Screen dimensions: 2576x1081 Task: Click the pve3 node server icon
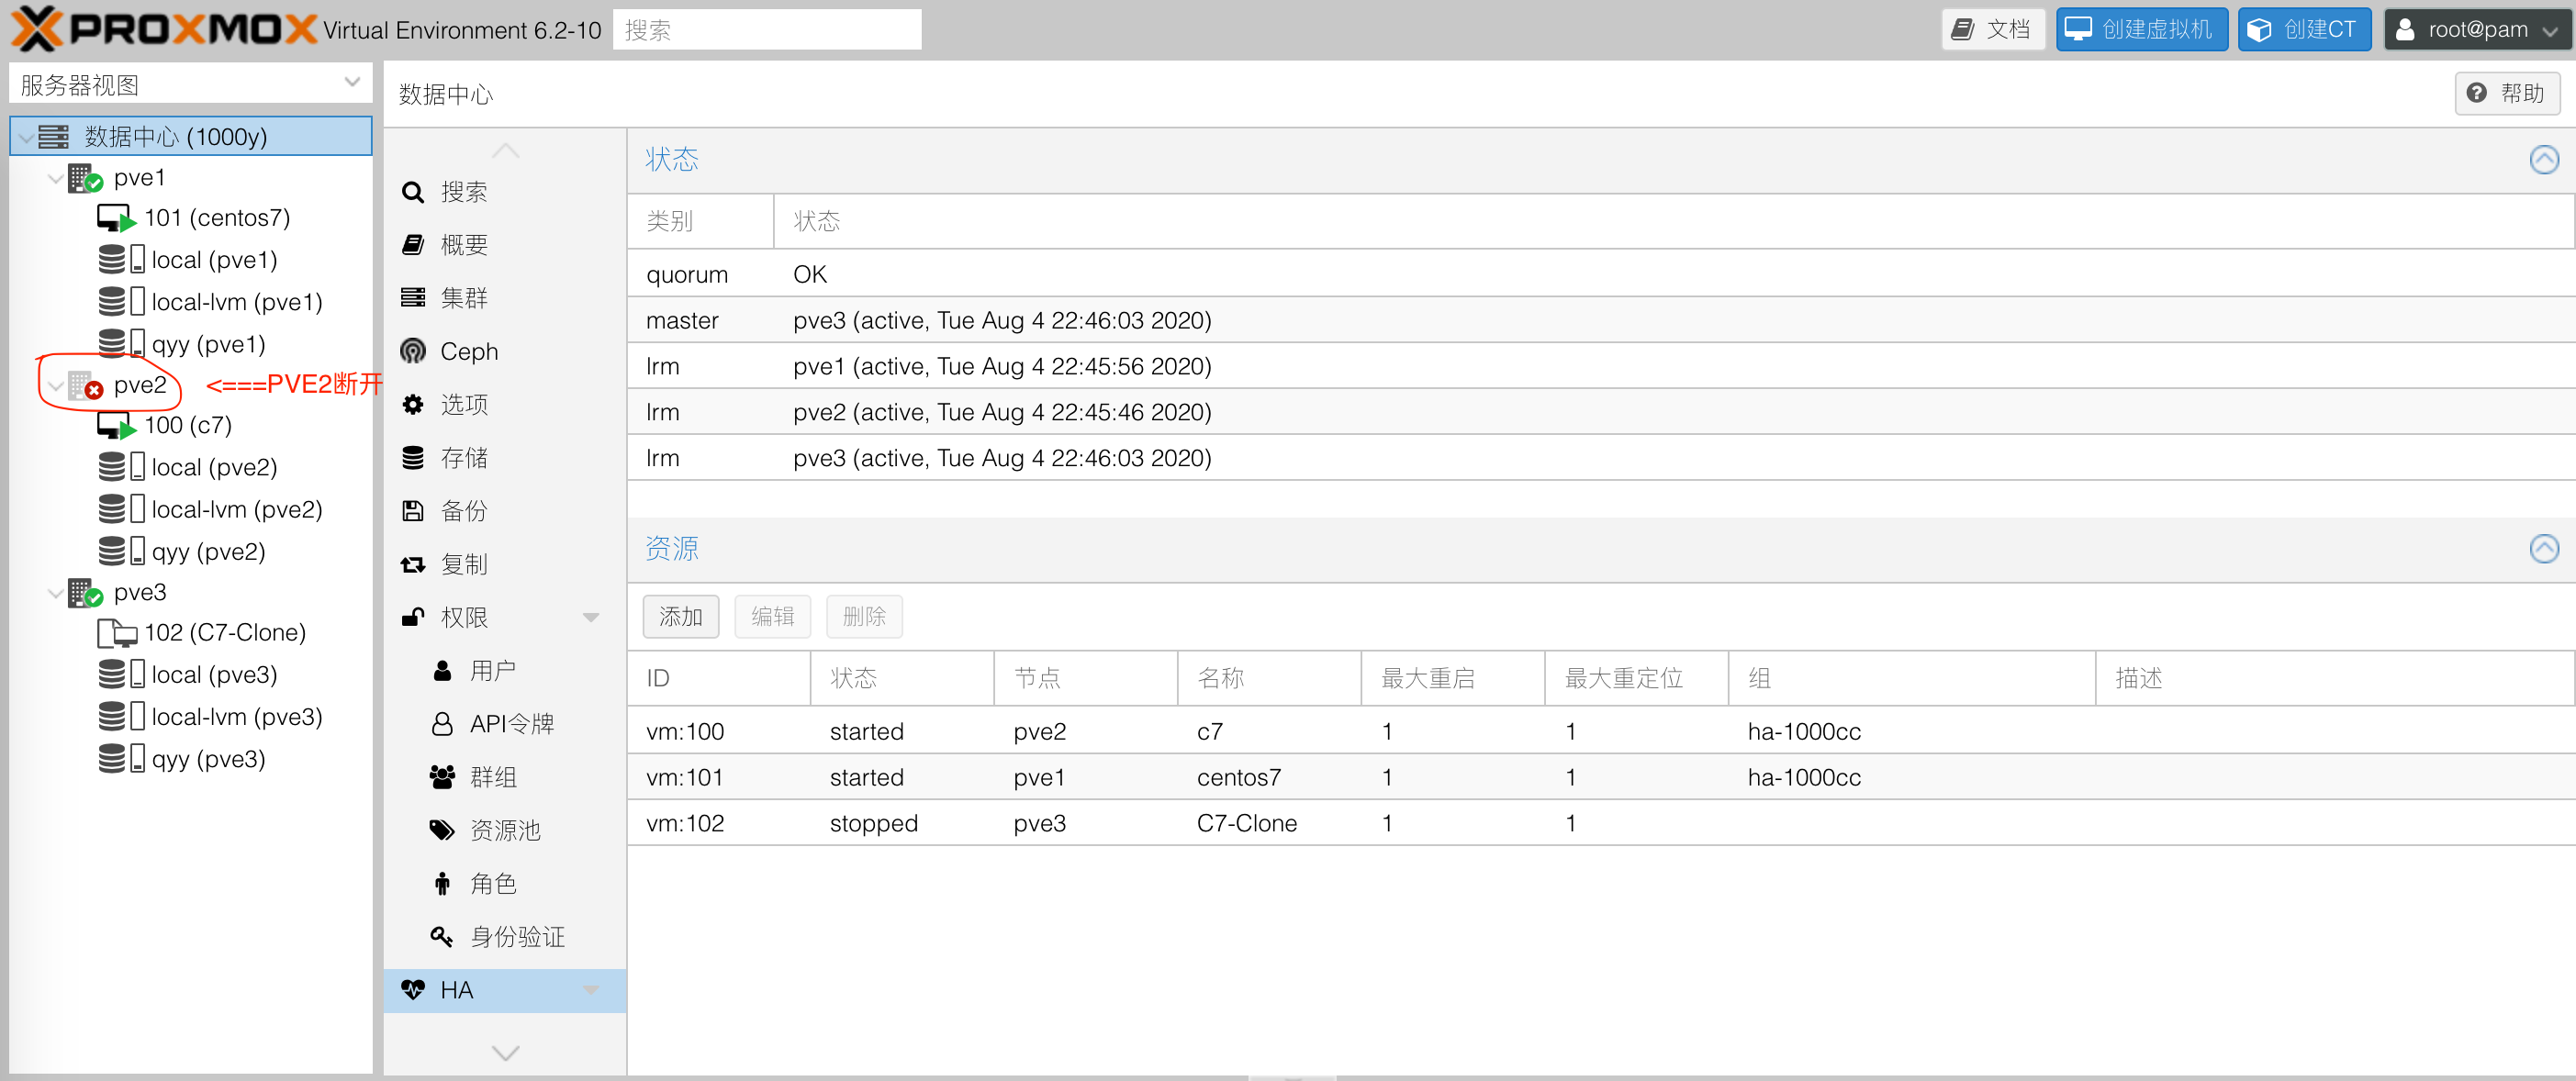[86, 593]
